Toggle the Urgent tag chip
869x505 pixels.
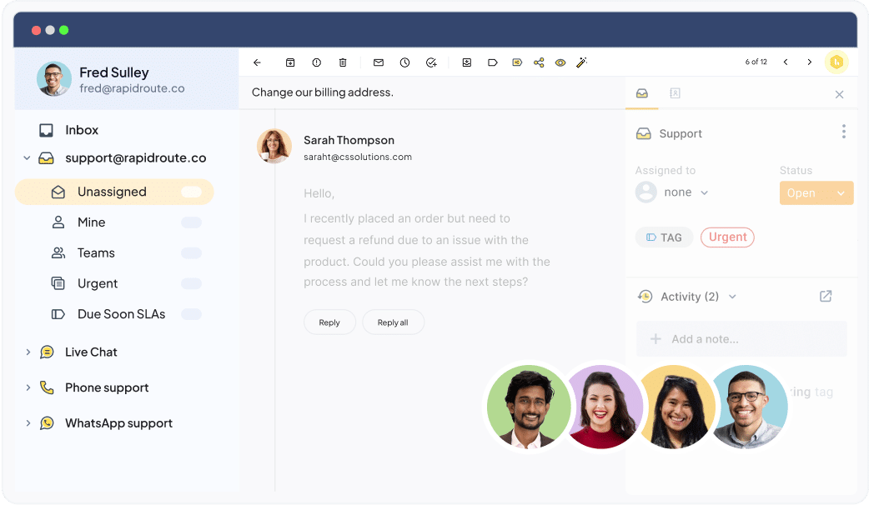pyautogui.click(x=727, y=237)
